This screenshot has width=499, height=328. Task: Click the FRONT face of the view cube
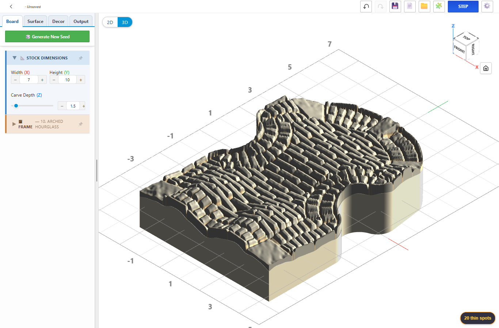(459, 49)
